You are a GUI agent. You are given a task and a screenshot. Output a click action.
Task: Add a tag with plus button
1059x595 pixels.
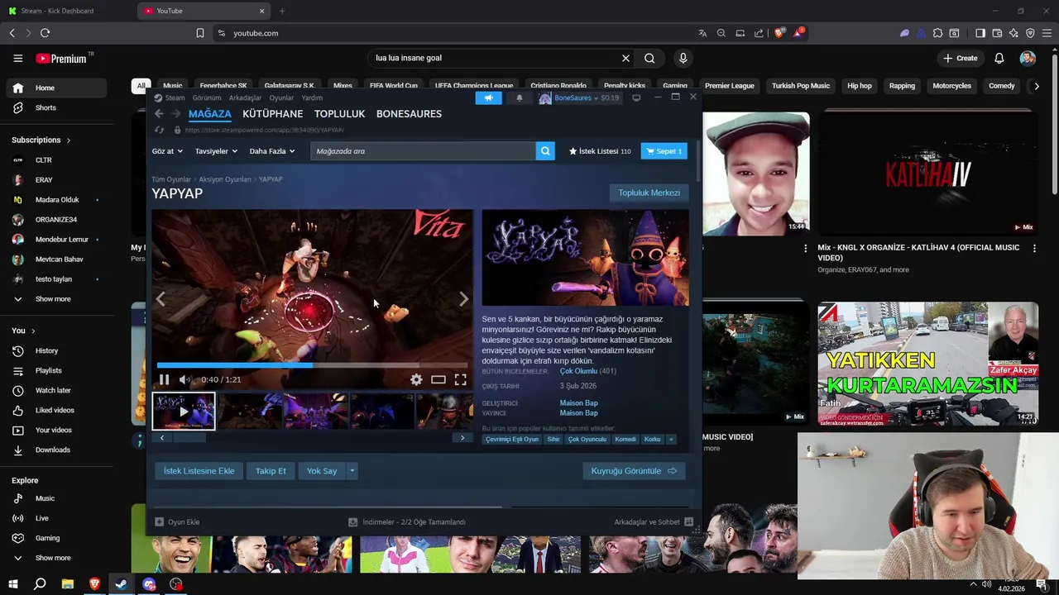671,439
